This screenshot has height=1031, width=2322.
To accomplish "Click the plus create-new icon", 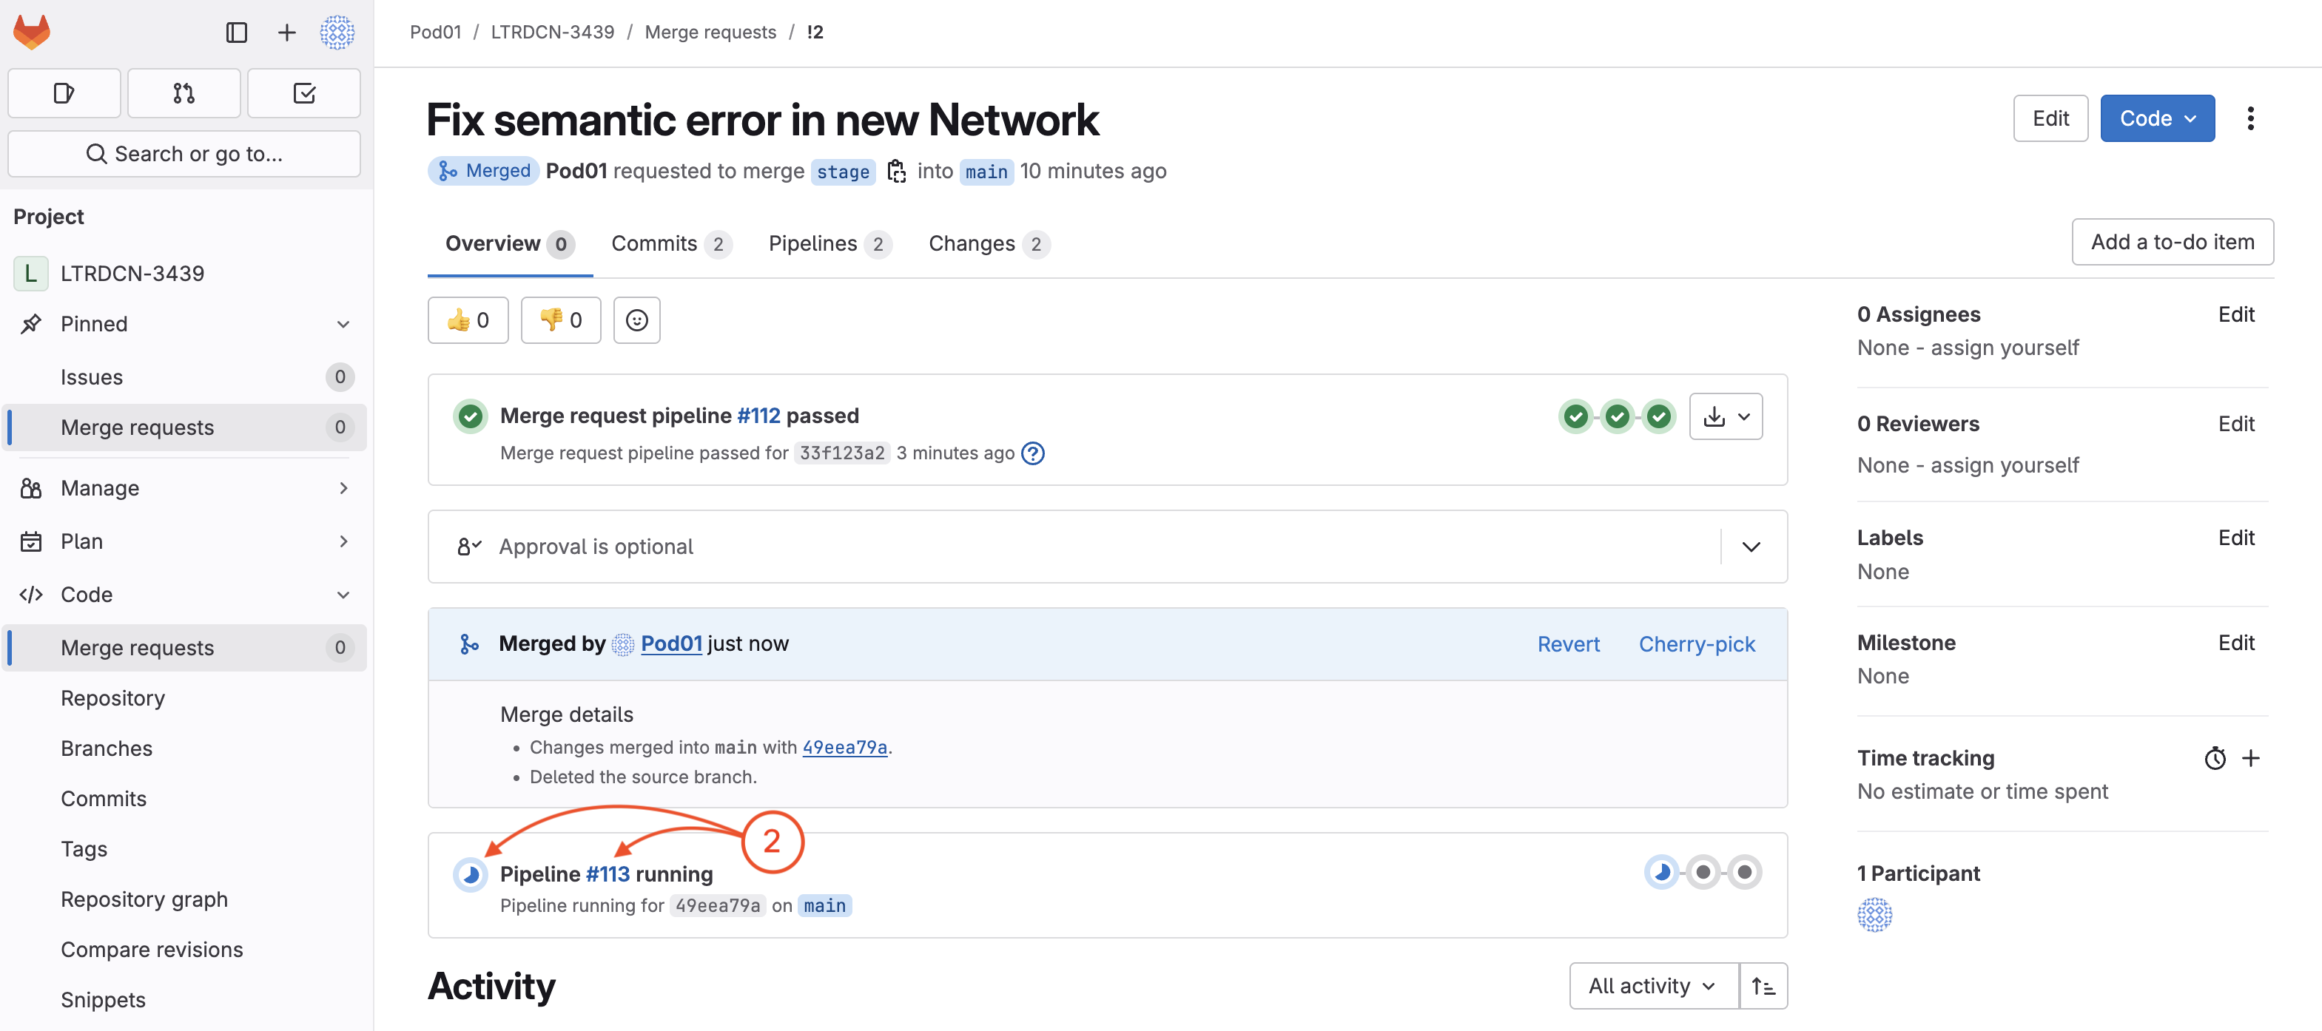I will [286, 33].
